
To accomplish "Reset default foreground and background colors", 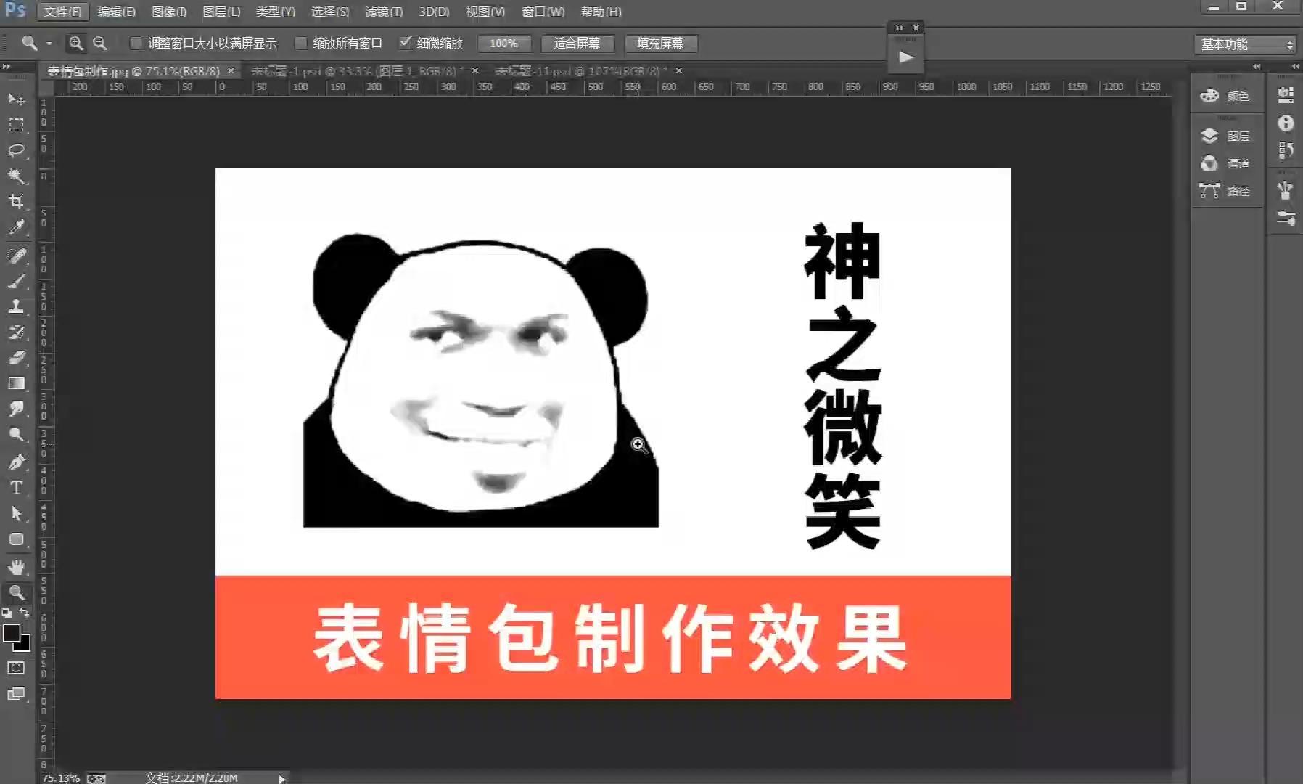I will tap(7, 613).
